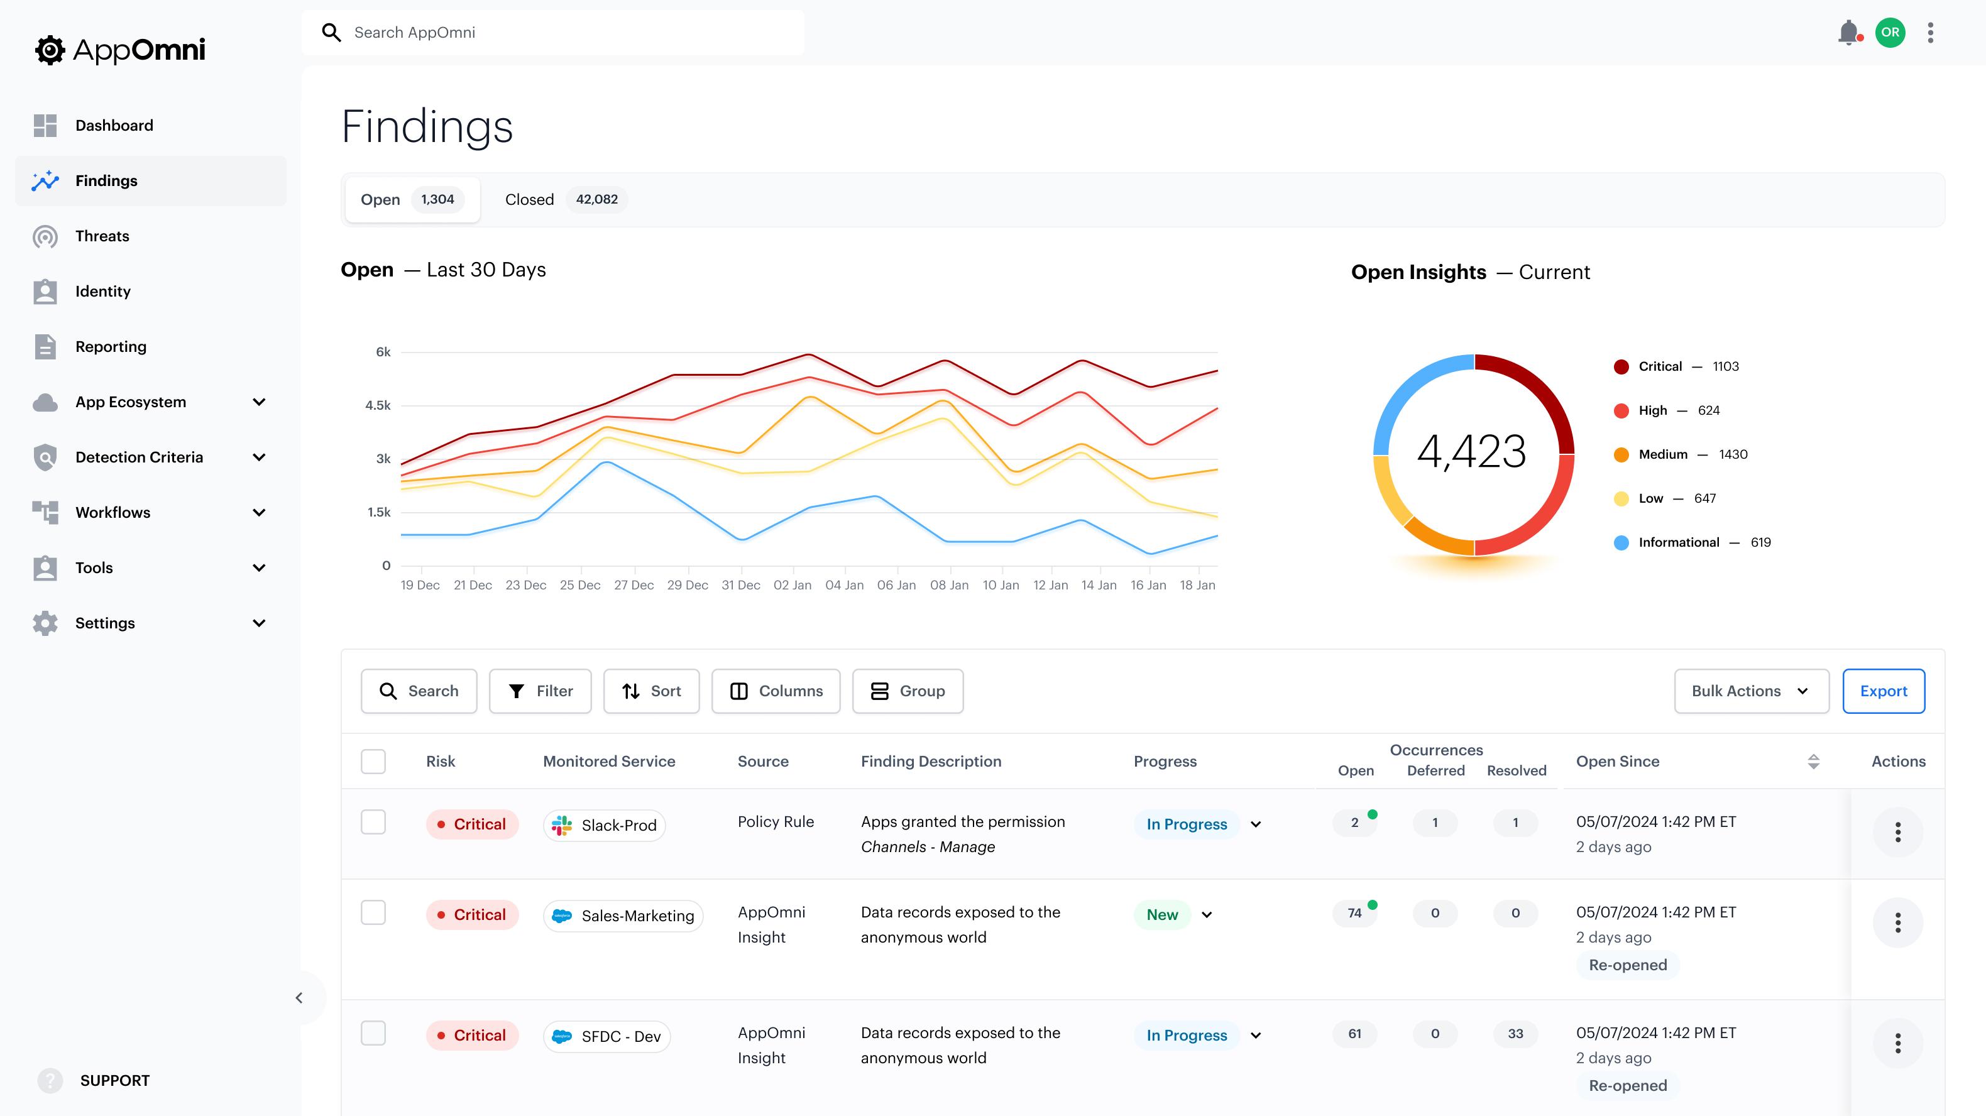Click the Threats radar icon in sidebar
Screen dimensions: 1986x1116
[45, 237]
